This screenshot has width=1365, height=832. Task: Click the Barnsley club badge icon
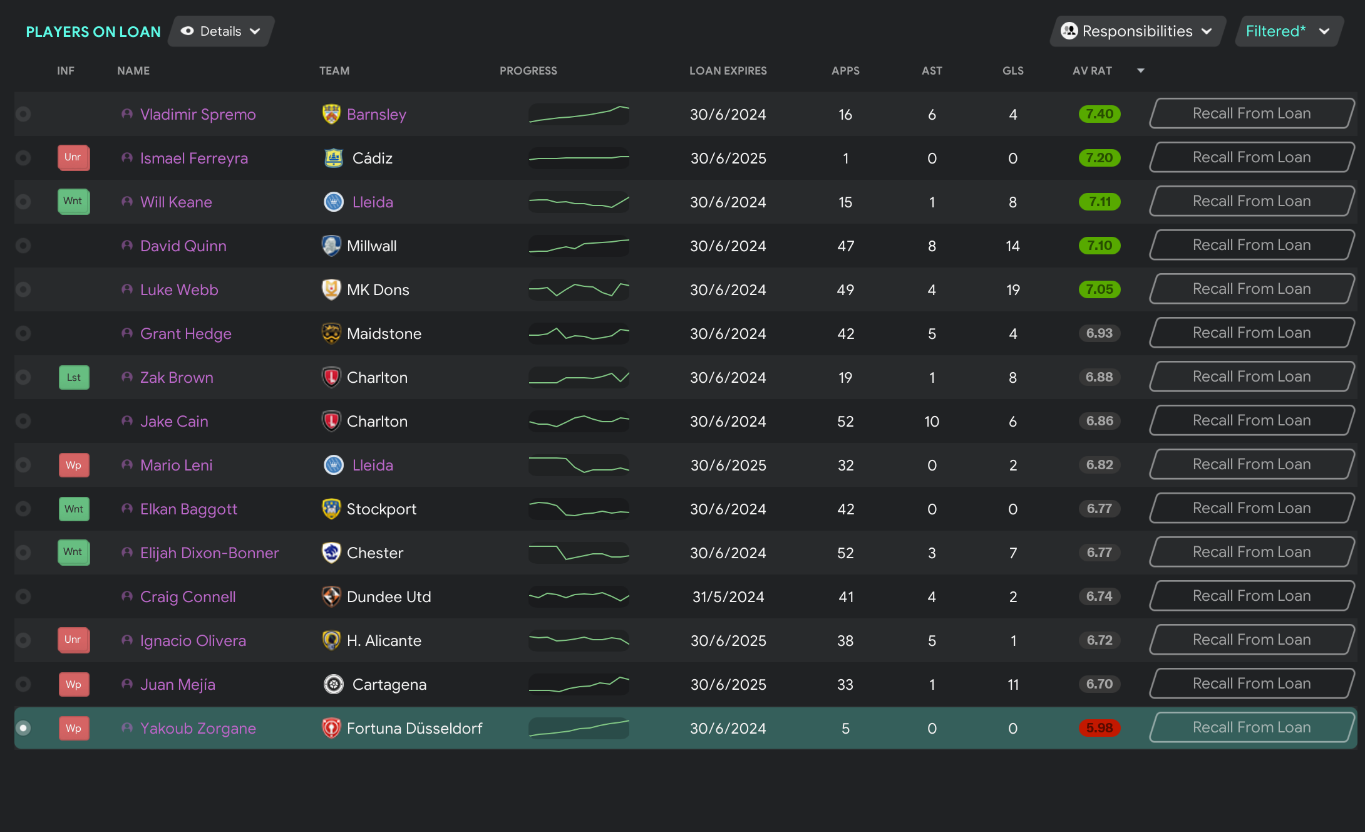[331, 114]
